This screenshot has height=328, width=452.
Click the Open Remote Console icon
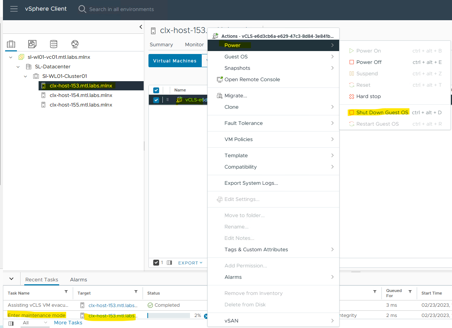tap(220, 79)
